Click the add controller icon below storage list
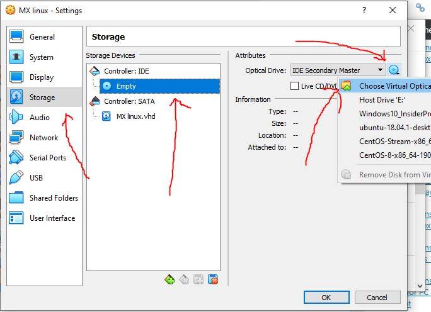Image resolution: width=431 pixels, height=312 pixels. coord(170,280)
